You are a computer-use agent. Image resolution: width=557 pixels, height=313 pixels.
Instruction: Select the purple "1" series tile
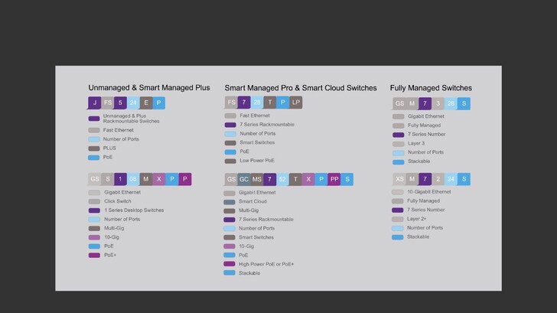(x=120, y=179)
